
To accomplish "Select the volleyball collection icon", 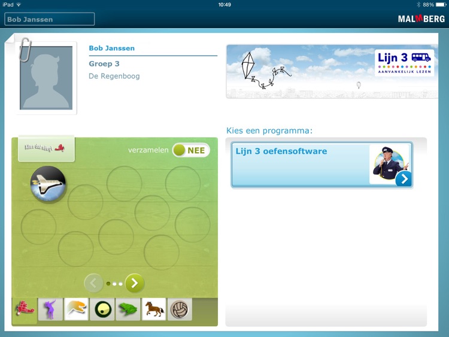I will (180, 309).
